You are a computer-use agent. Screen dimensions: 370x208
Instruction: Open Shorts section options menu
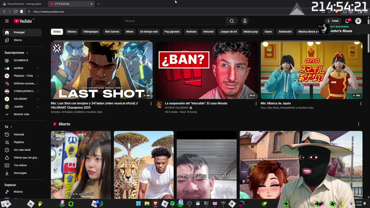pyautogui.click(x=358, y=124)
